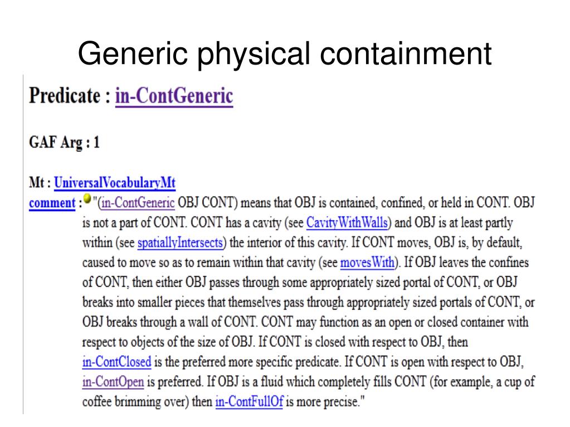Follow the in-ContGeneric link inside the comment
Screen dimensions: 570x427
pos(138,203)
